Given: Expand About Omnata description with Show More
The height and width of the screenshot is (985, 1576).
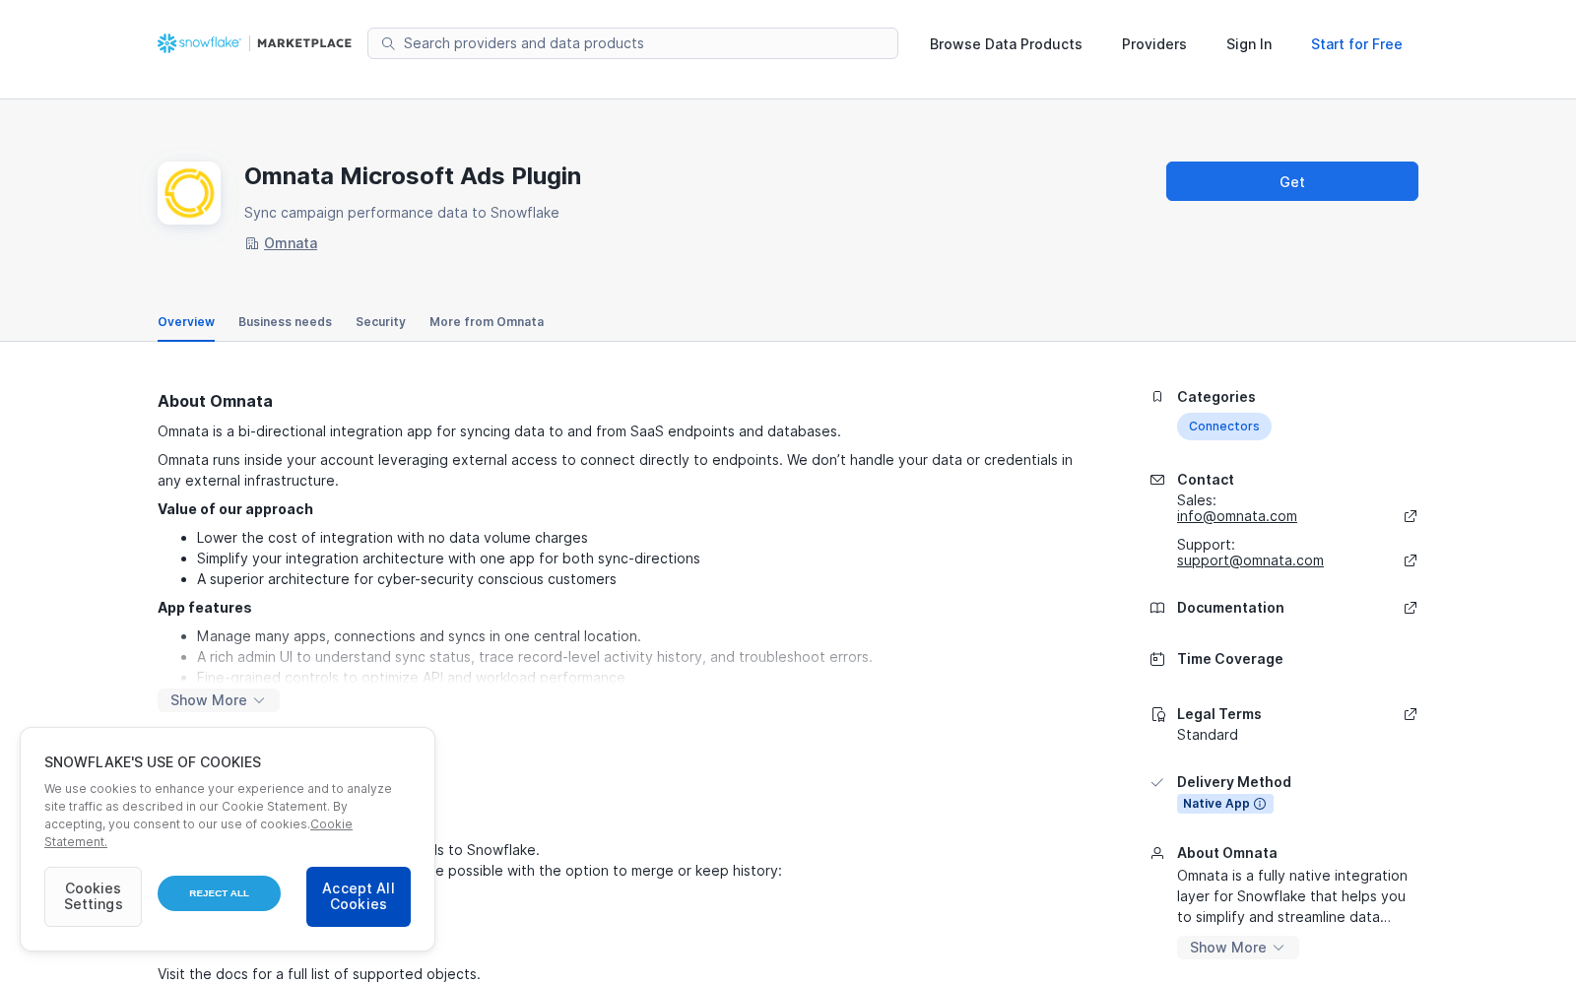Looking at the screenshot, I should click(x=219, y=700).
